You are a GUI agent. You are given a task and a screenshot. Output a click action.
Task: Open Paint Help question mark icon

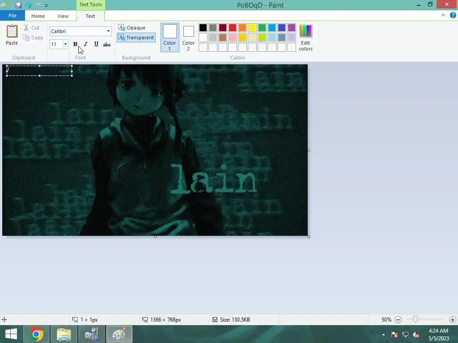(453, 16)
